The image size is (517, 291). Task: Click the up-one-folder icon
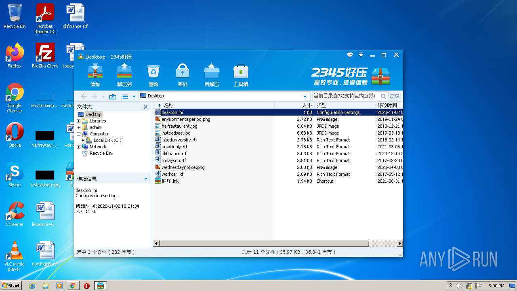point(113,96)
